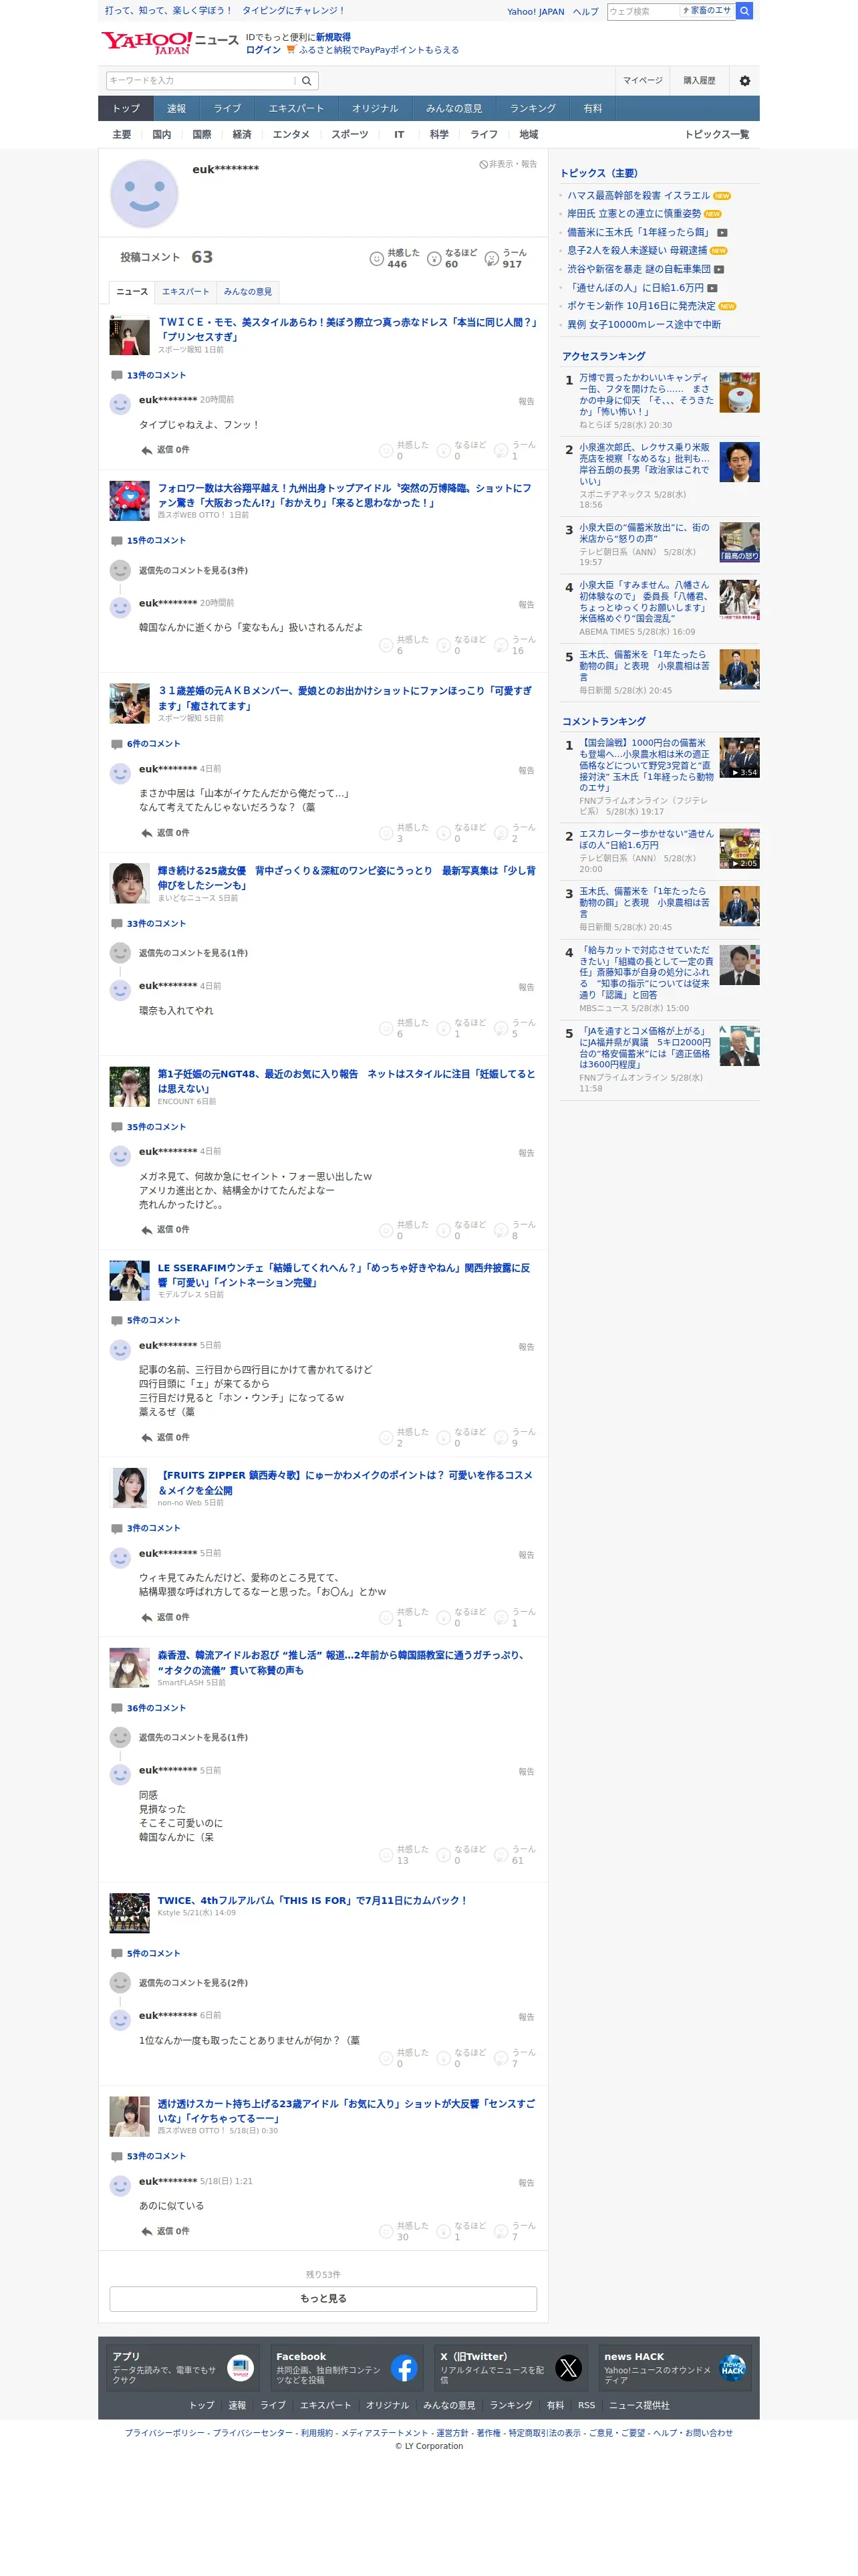Click 返信 0件 under 環を入れ… まさか中居は comment
The width and height of the screenshot is (858, 2576).
[x=172, y=833]
